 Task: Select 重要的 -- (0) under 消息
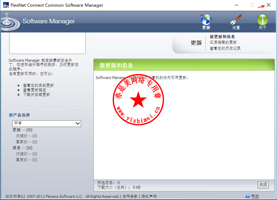[x=26, y=160]
